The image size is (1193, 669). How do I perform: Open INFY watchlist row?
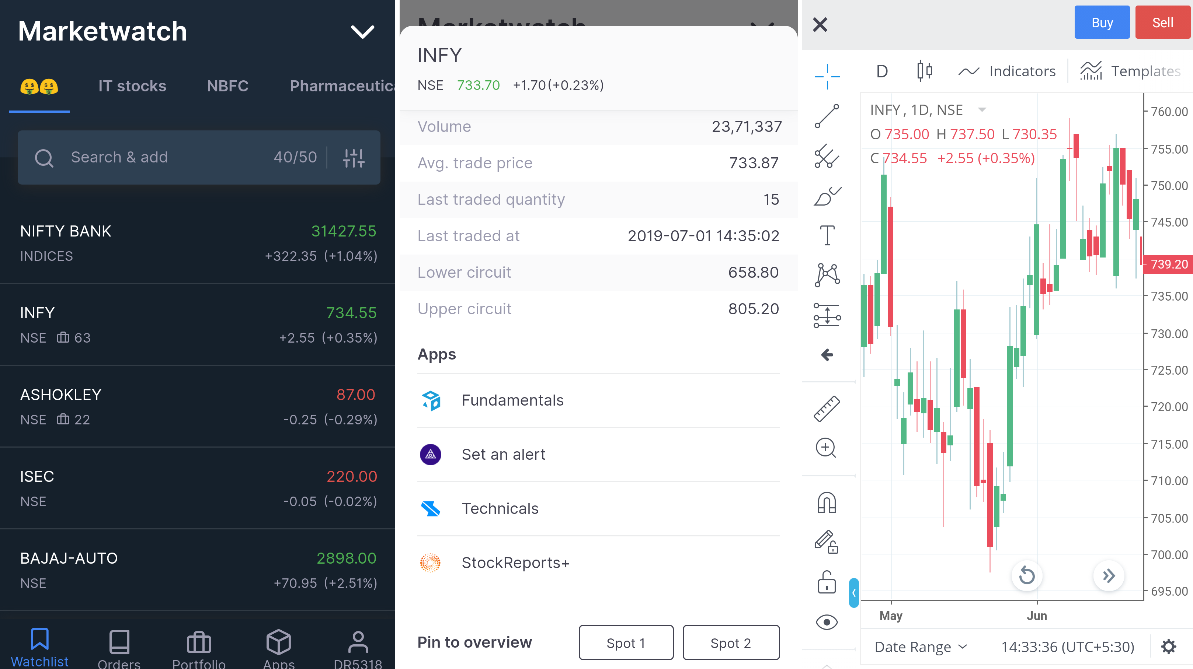point(197,325)
